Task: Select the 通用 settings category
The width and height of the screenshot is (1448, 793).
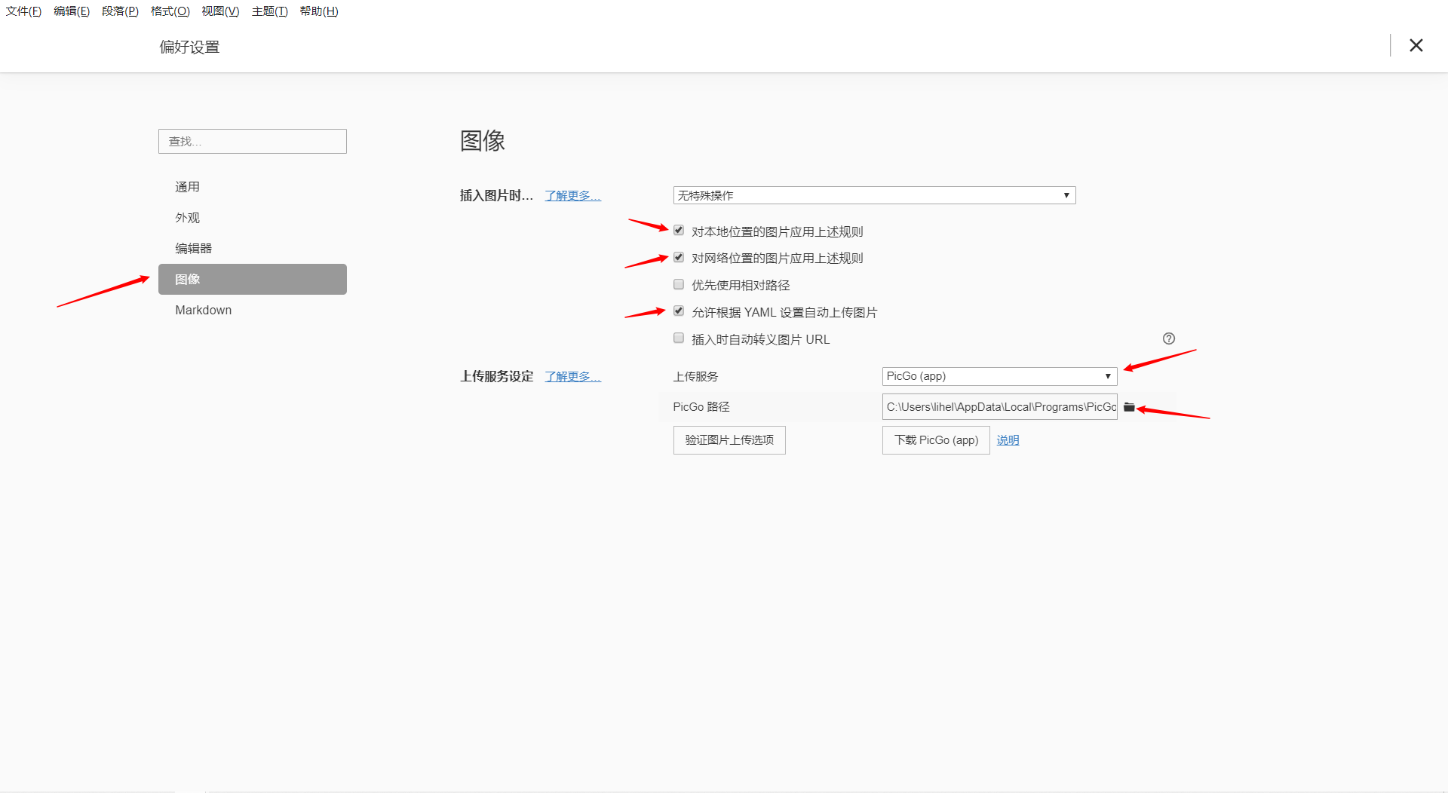Action: tap(253, 187)
